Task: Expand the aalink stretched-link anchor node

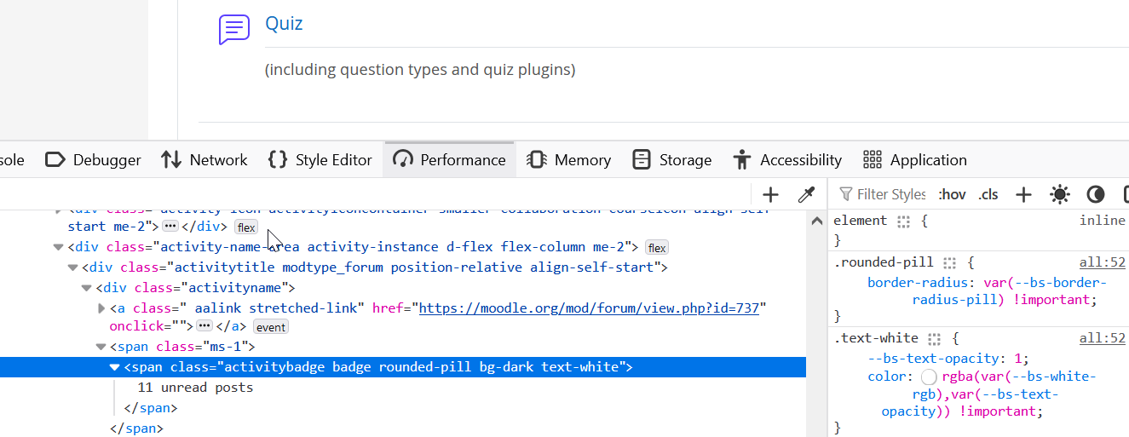Action: (x=102, y=308)
